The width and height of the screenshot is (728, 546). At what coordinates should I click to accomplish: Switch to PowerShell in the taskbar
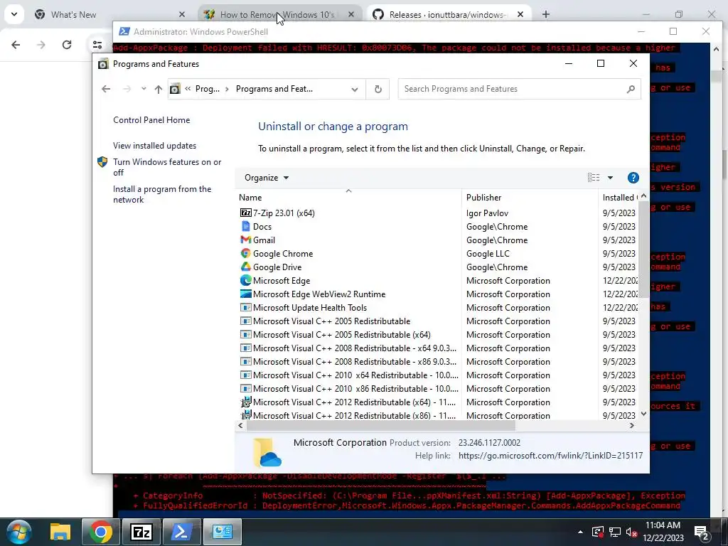click(x=181, y=532)
